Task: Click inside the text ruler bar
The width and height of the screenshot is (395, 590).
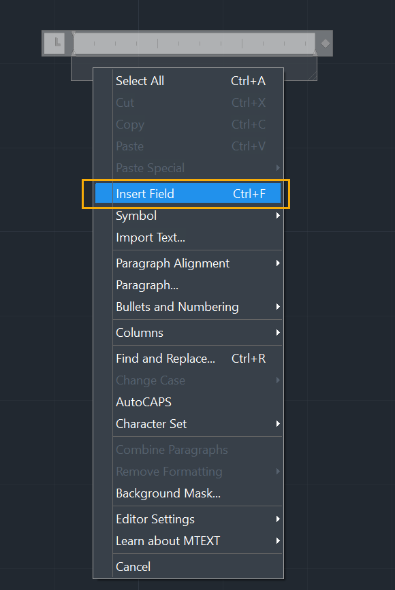Action: 194,44
